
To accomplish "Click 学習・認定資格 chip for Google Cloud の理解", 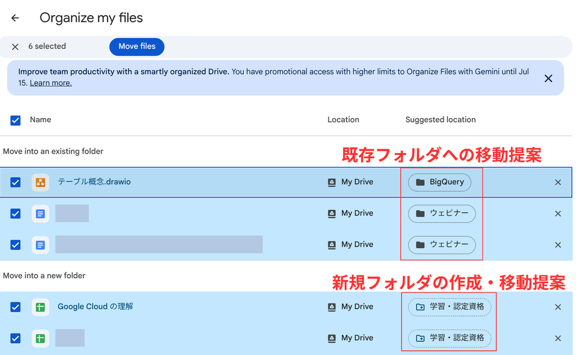I will [x=449, y=307].
